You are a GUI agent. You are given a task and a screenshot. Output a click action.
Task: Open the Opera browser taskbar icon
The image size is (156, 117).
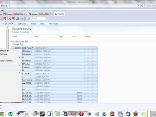click(81, 114)
